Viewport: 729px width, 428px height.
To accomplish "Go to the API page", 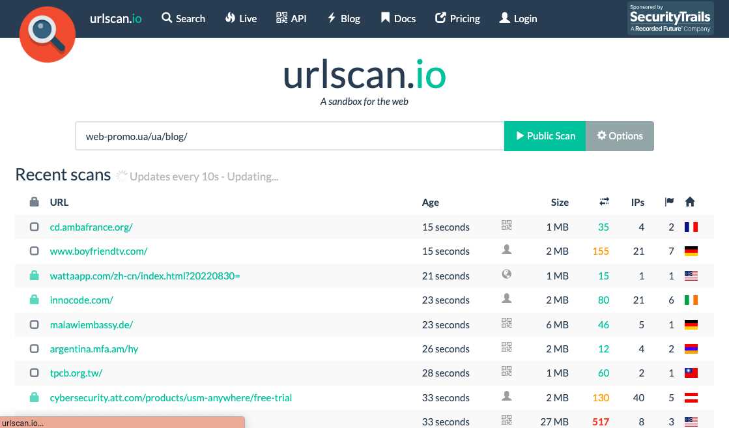I will coord(291,19).
